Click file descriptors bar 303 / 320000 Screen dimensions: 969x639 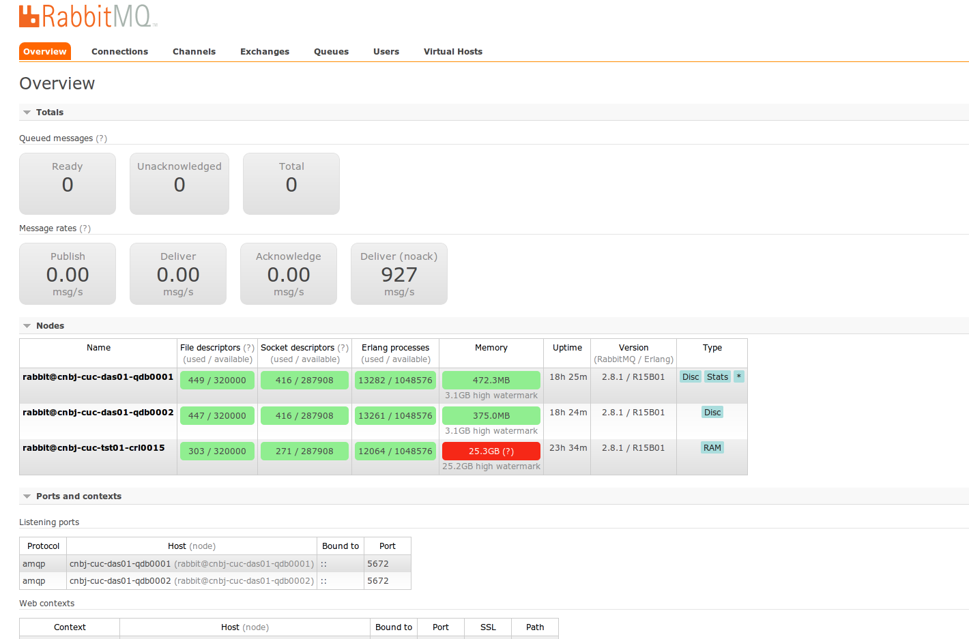pyautogui.click(x=217, y=451)
